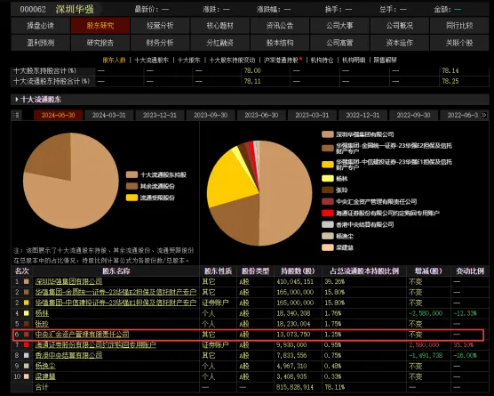The width and height of the screenshot is (494, 396).
Task: Open 香港中央结算有限公司 table link
Action: [x=68, y=355]
